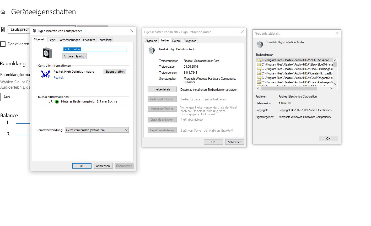The width and height of the screenshot is (371, 226).
Task: Click file icon of BlackBlueSkinIma entry
Action: 259,64
